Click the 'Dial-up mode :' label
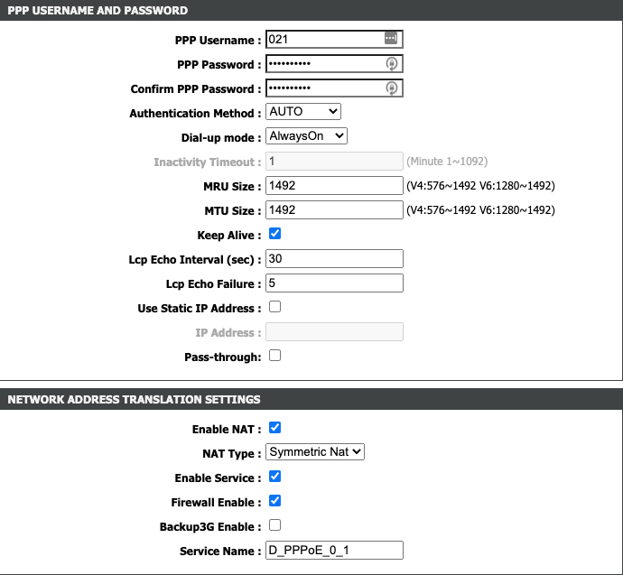The image size is (623, 575). tap(221, 138)
